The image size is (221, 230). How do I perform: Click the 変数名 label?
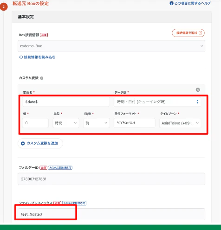(27, 92)
